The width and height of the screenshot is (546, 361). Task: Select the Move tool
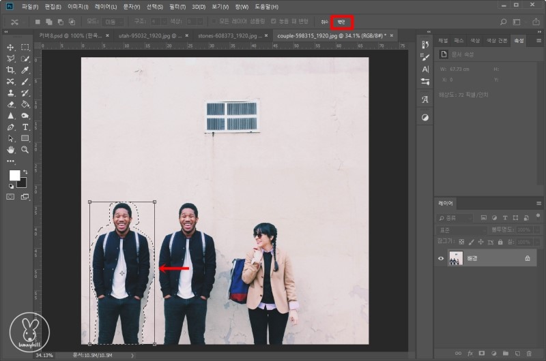point(10,47)
